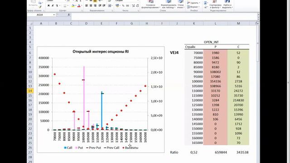Click the Name Box showing AG14
This screenshot has width=290, height=163.
coord(40,14)
